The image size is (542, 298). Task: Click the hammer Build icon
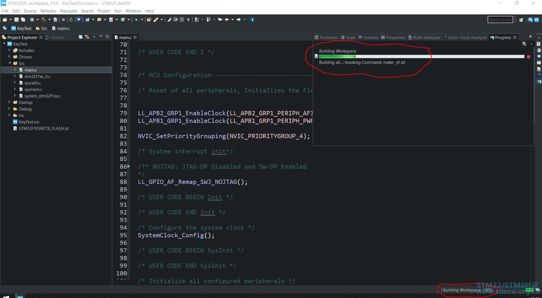(x=43, y=19)
